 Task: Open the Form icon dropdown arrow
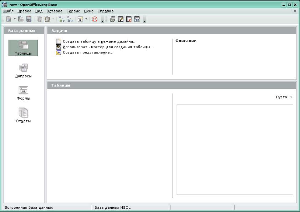point(86,19)
